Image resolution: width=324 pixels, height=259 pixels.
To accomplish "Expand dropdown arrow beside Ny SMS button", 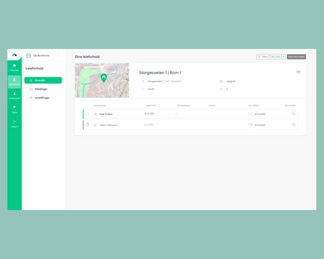I will click(x=283, y=57).
